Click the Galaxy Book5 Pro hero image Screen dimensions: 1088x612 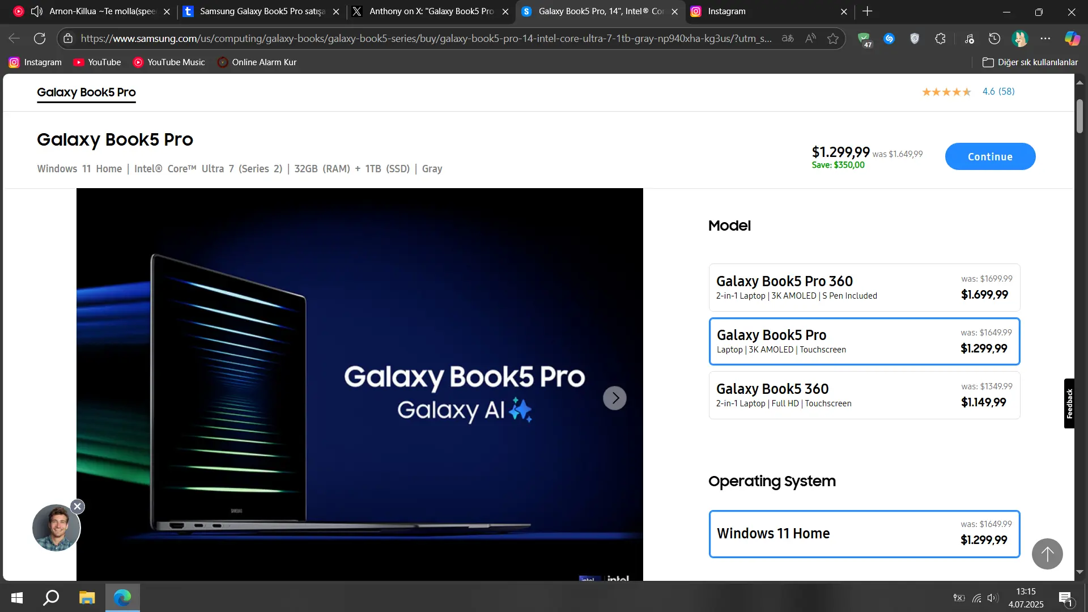(360, 384)
